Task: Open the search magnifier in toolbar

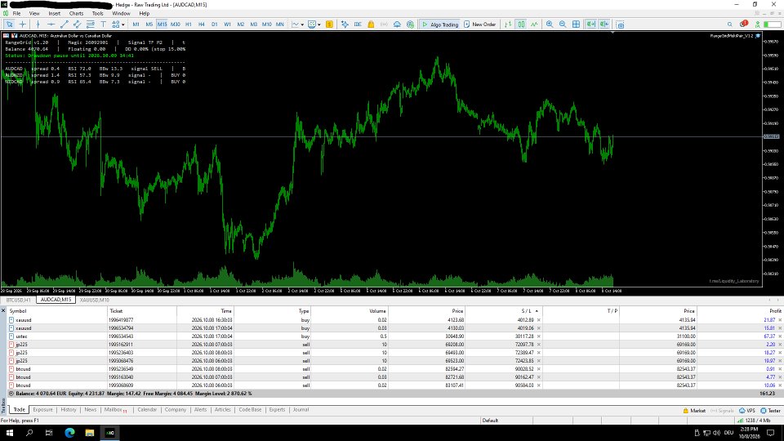Action: pyautogui.click(x=729, y=24)
